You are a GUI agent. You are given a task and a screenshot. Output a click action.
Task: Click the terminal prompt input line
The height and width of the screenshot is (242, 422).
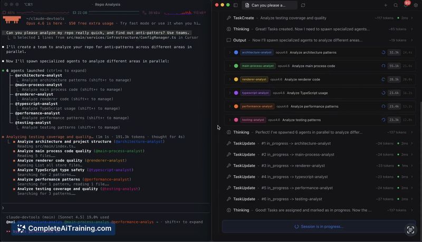(x=106, y=208)
